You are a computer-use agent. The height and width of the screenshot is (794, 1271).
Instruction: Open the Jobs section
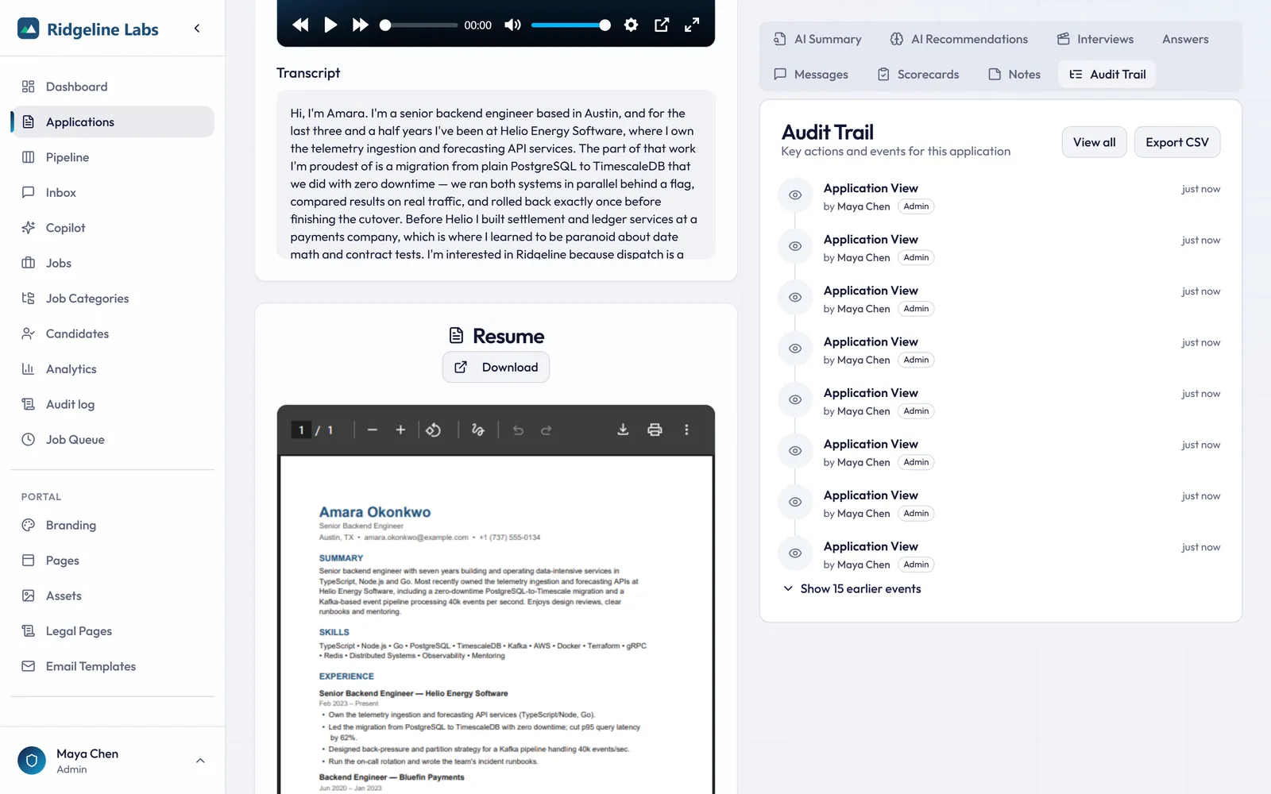click(113, 263)
